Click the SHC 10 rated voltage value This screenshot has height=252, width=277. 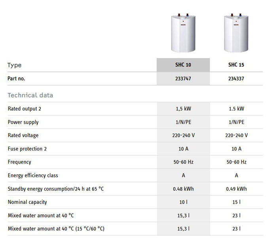[183, 135]
